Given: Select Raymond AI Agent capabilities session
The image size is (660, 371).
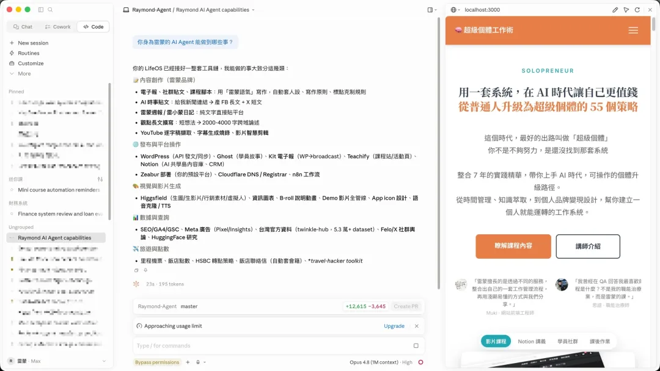Looking at the screenshot, I should click(x=56, y=238).
